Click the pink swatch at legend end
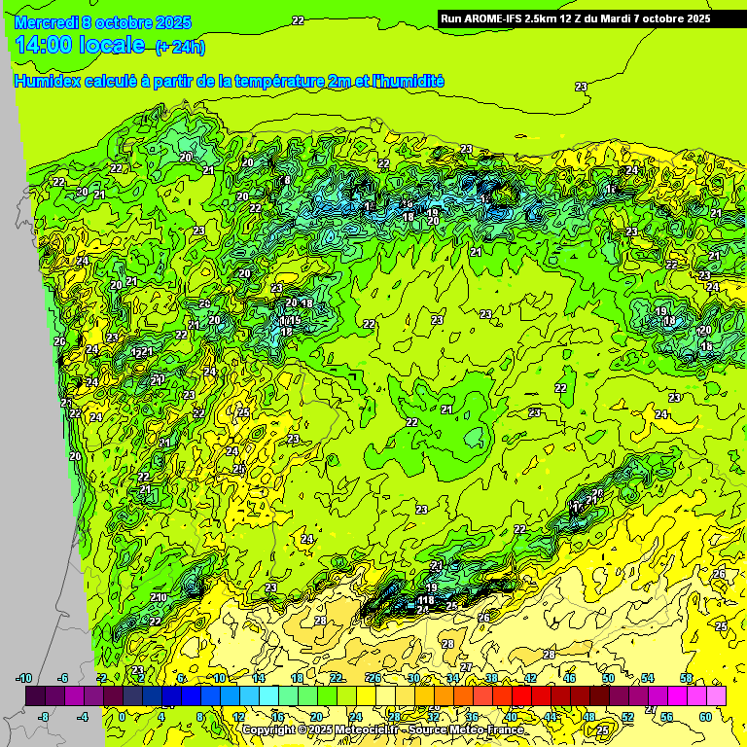 pos(716,695)
